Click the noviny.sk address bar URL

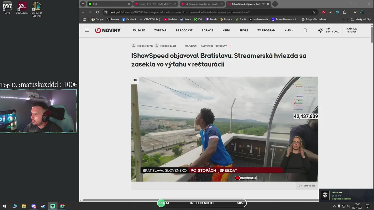tap(179, 12)
